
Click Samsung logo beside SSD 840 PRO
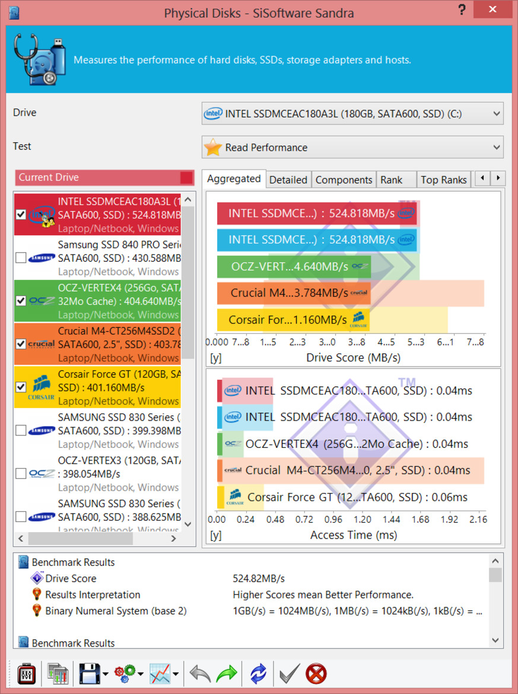coord(42,257)
